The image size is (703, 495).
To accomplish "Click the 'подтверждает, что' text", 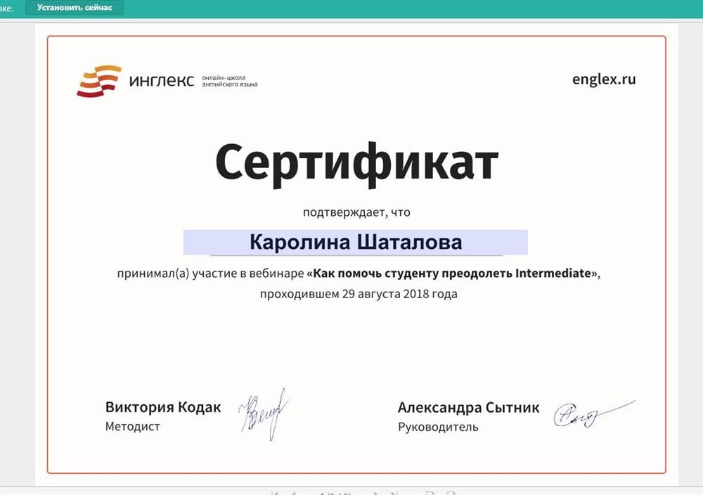I will click(356, 212).
